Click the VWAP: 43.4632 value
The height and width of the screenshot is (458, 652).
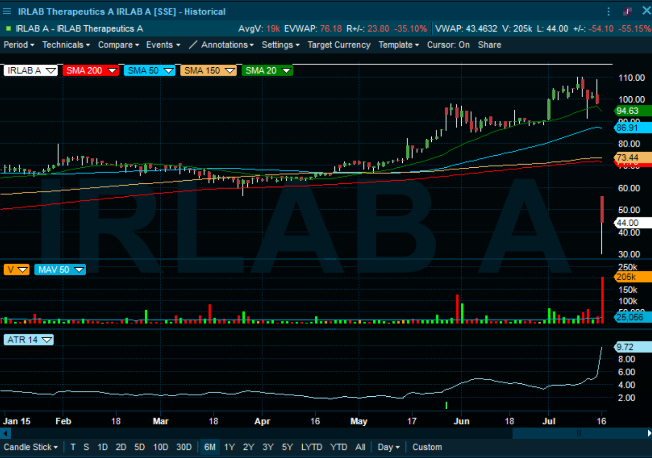(466, 29)
